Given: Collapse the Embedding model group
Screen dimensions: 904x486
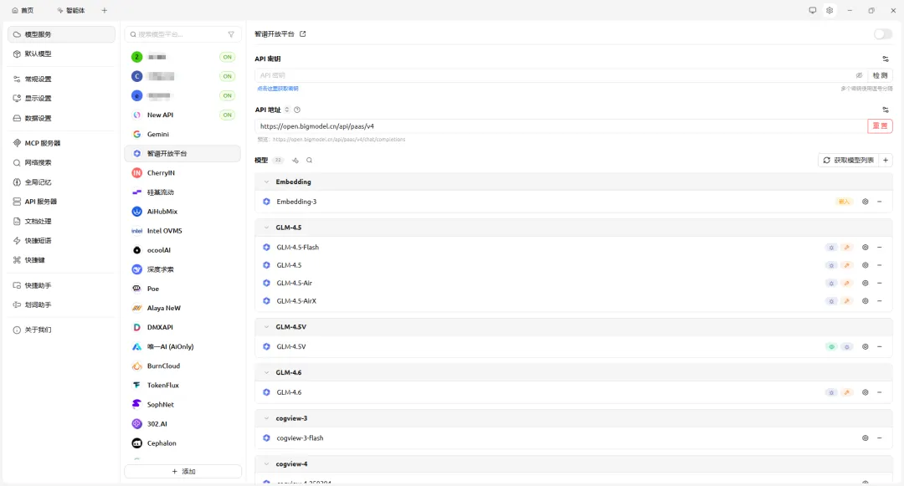Looking at the screenshot, I should [x=266, y=182].
